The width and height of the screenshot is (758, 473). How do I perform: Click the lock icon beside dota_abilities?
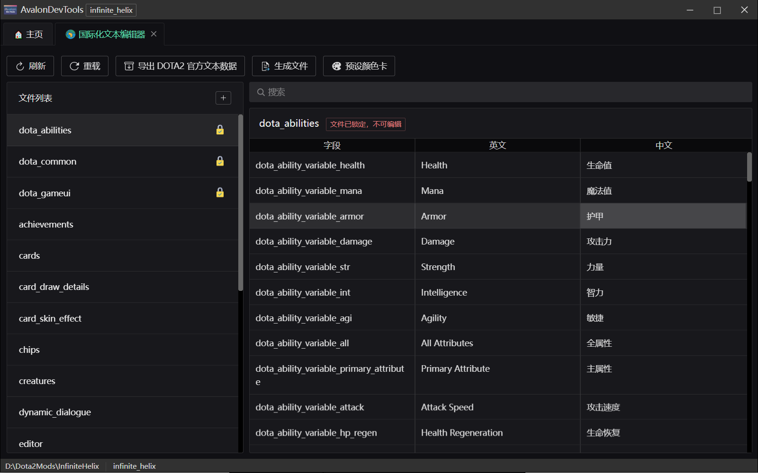pos(220,130)
